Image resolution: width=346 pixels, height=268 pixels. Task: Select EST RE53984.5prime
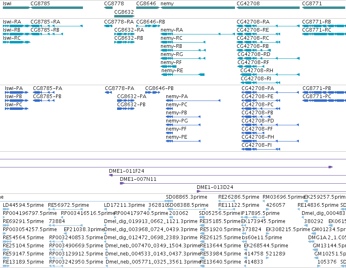tap(202, 257)
